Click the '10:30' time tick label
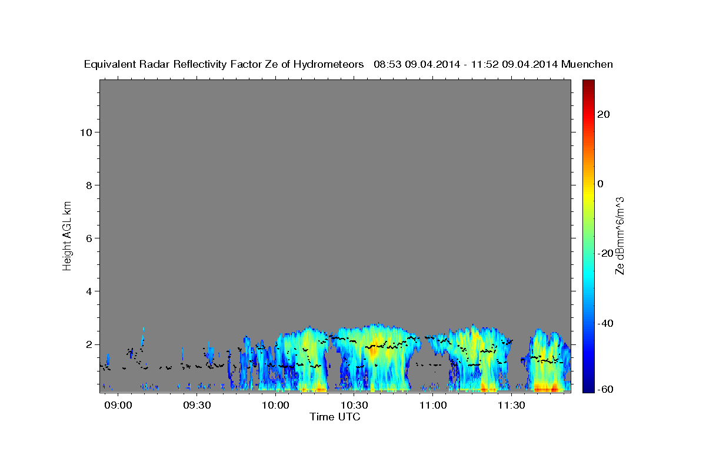This screenshot has height=471, width=706. (354, 405)
